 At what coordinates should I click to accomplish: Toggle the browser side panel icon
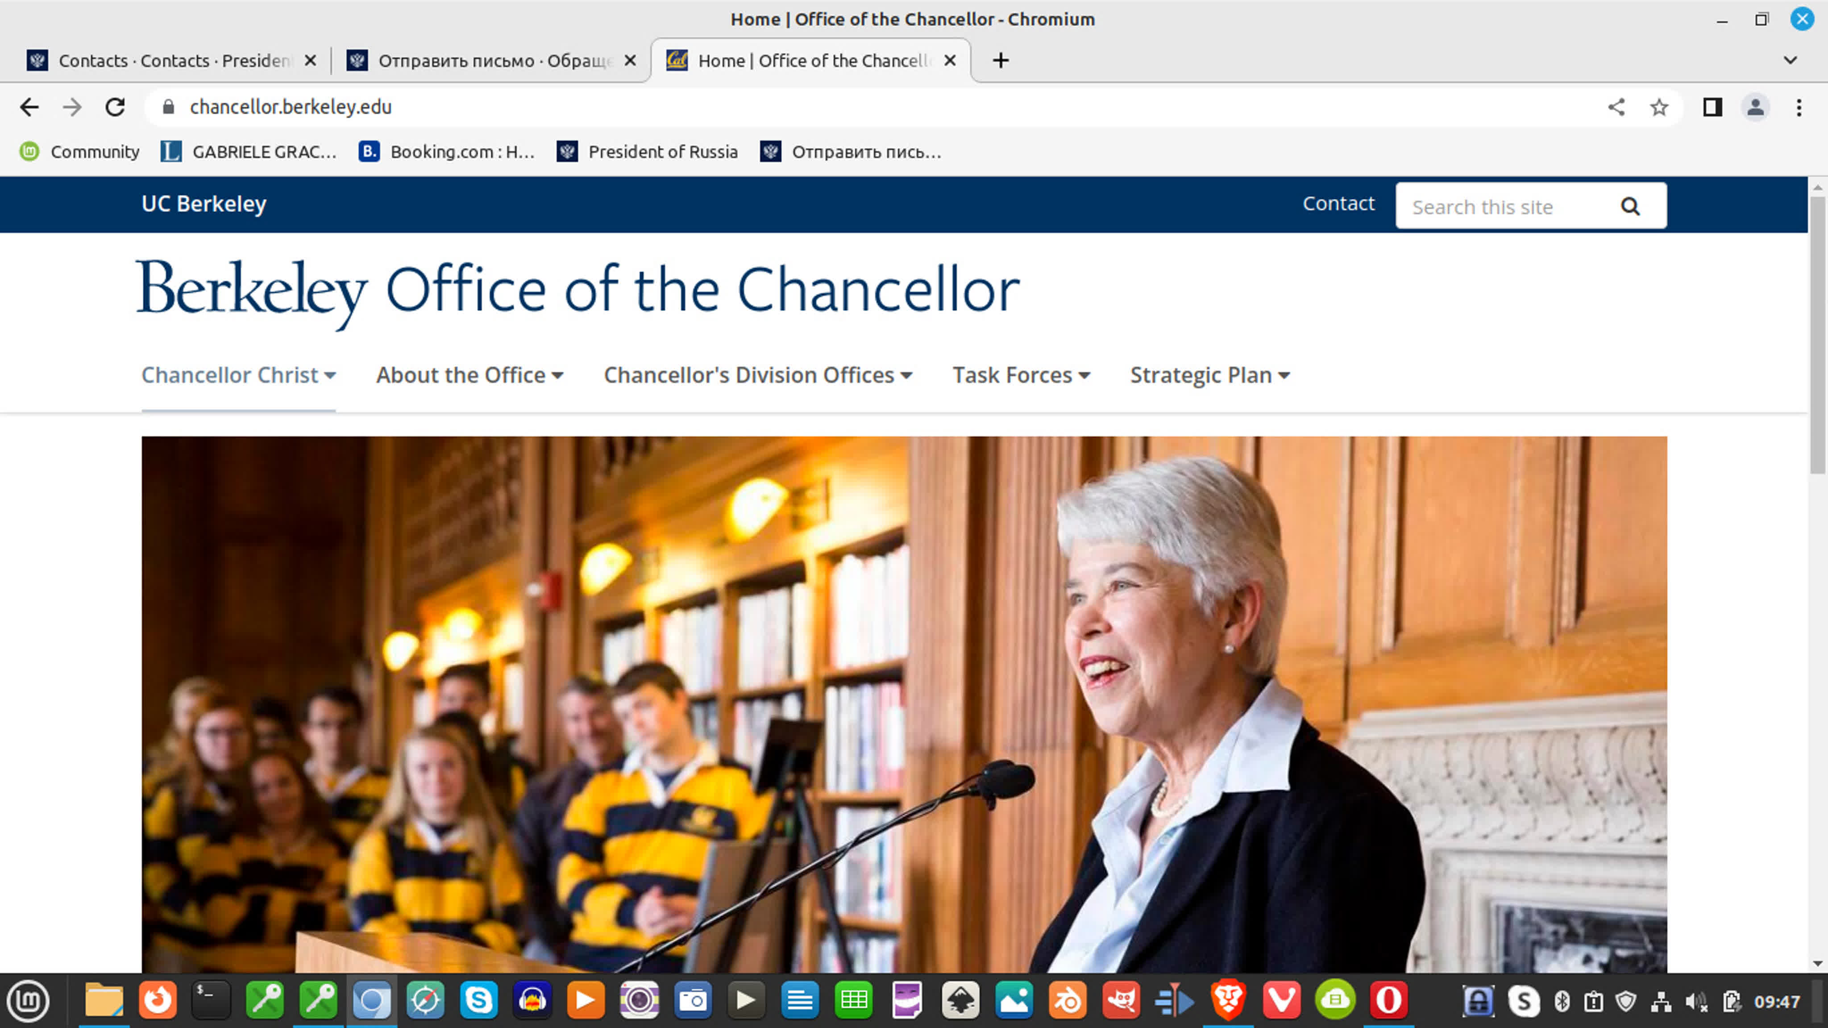pos(1712,107)
